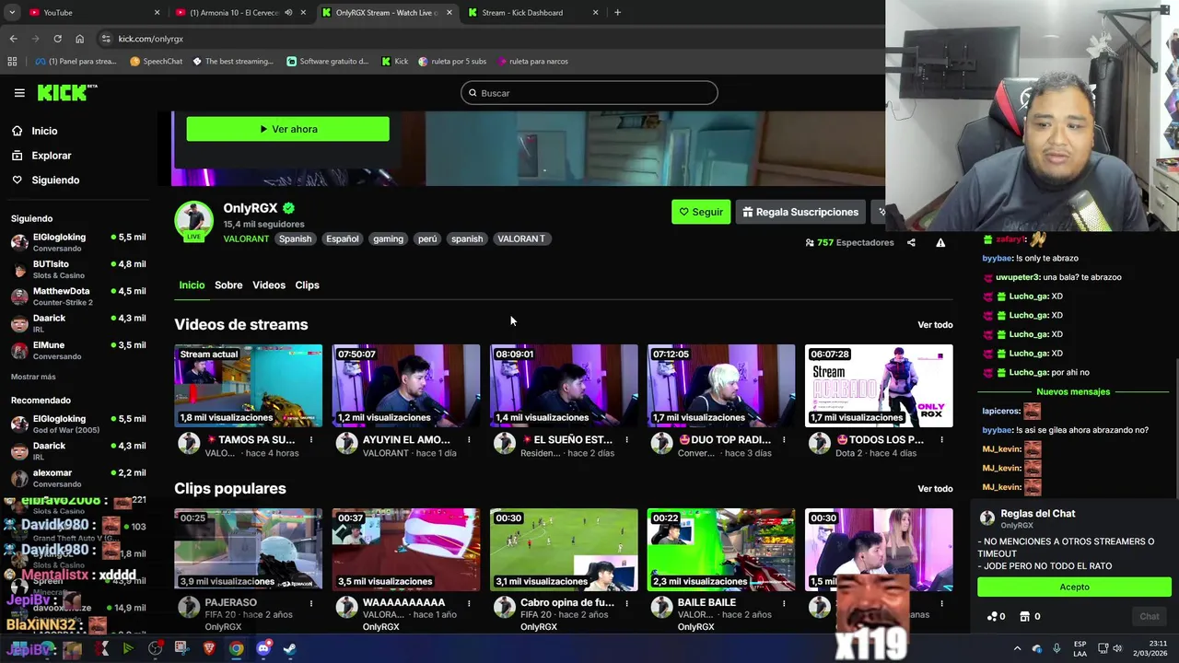The width and height of the screenshot is (1179, 663).
Task: Open the Kick hamburger menu
Action: 19,93
